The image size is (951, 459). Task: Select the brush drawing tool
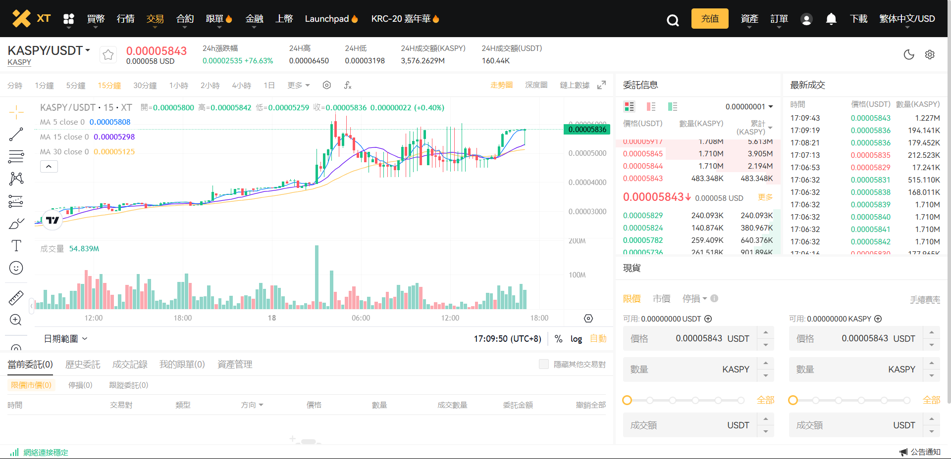(x=16, y=224)
